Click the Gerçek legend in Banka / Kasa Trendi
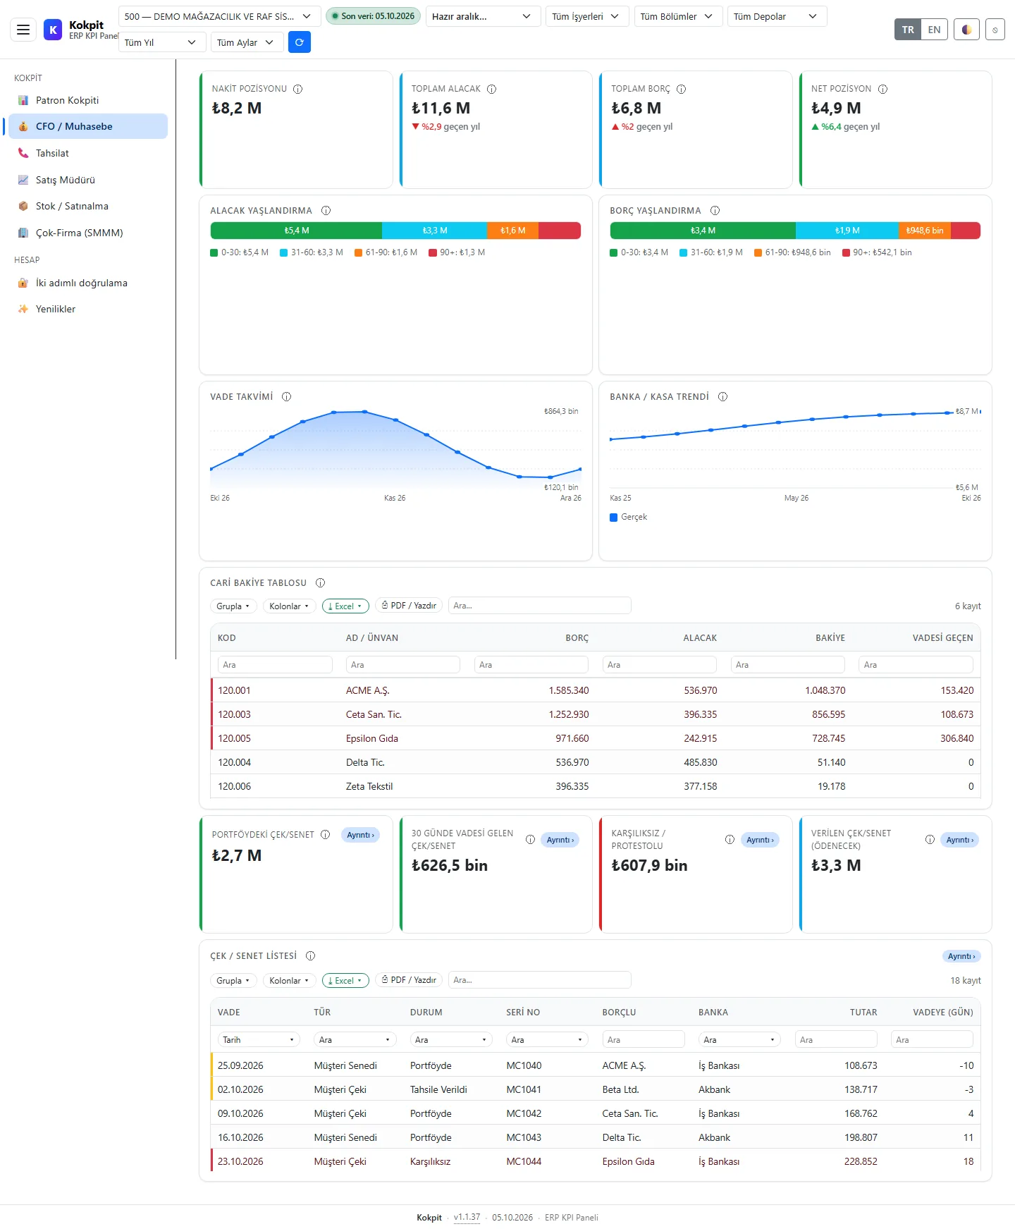Image resolution: width=1015 pixels, height=1229 pixels. (x=628, y=517)
